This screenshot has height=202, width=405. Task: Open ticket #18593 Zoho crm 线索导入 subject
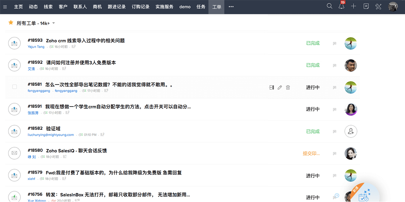coord(85,41)
